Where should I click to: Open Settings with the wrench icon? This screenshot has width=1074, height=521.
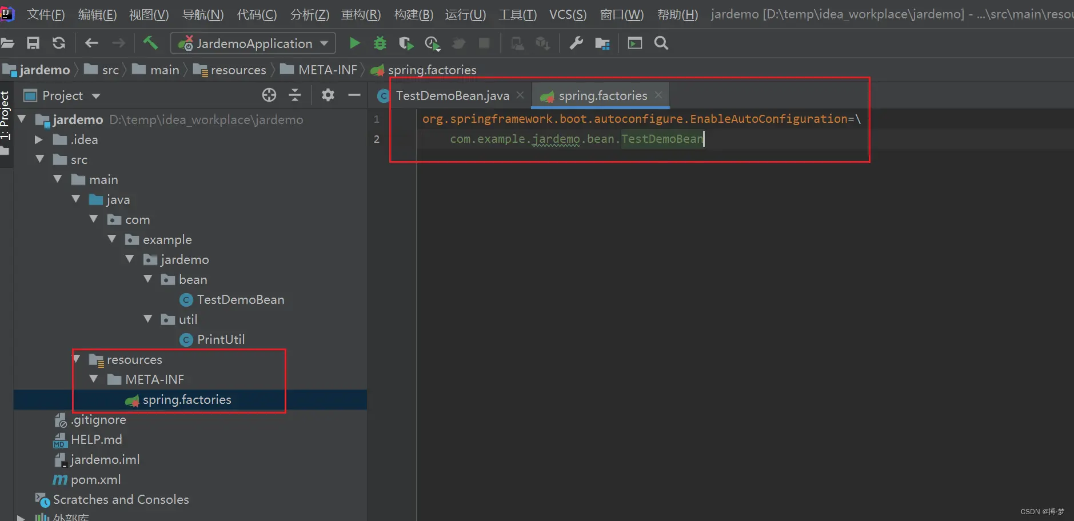576,43
